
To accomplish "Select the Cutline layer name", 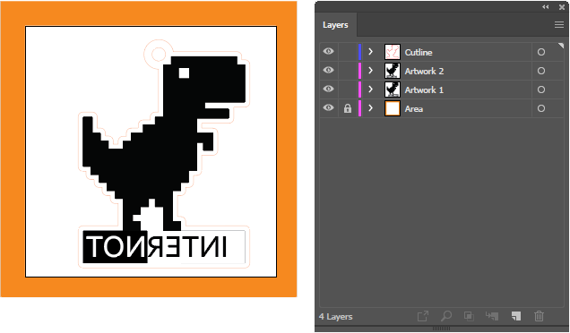I will (x=419, y=52).
